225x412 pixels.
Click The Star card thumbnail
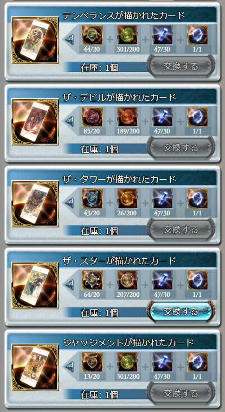(x=35, y=285)
